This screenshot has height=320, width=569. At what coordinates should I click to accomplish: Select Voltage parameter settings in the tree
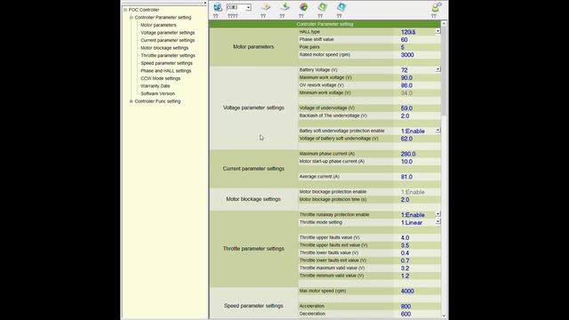[x=168, y=33]
